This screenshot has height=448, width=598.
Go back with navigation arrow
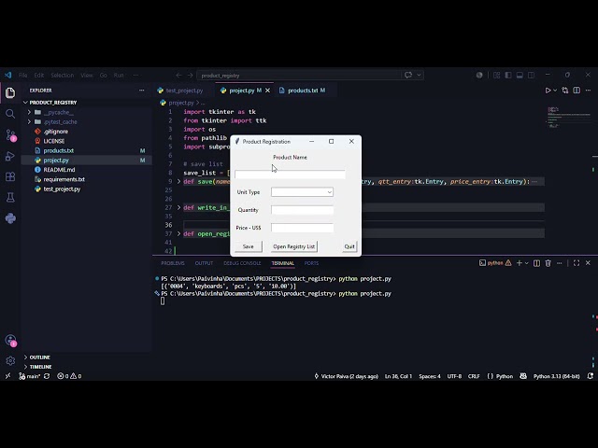178,75
